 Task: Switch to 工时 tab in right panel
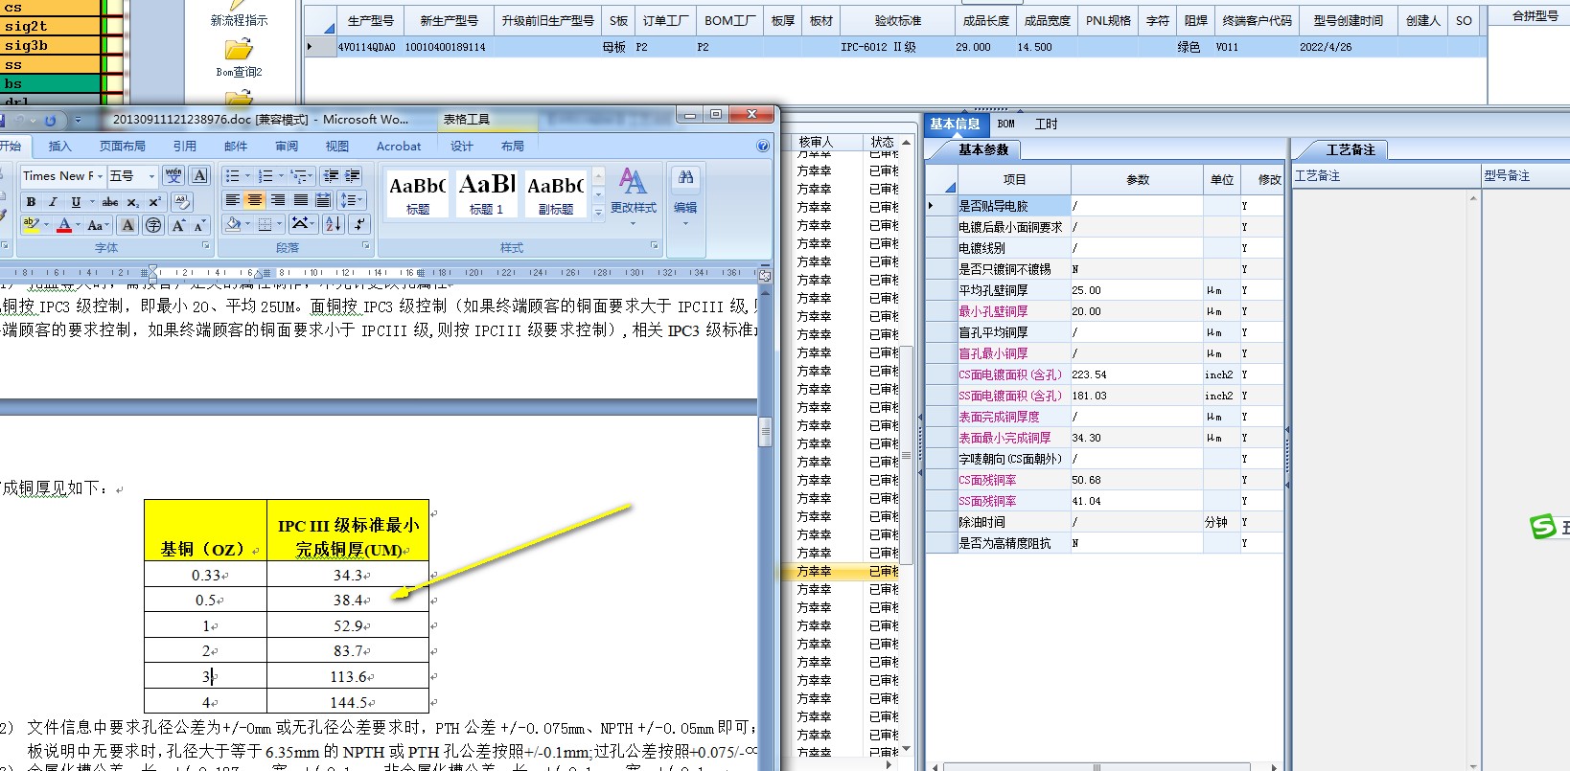[x=1046, y=124]
